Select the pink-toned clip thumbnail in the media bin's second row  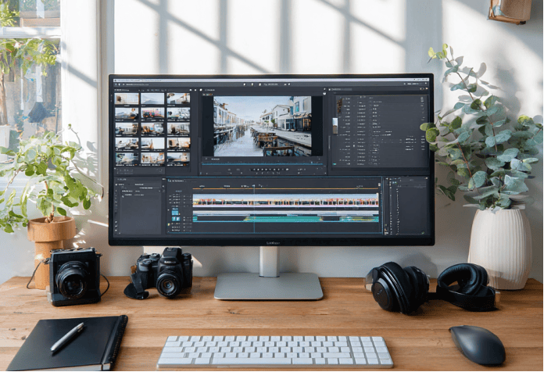tap(152, 113)
